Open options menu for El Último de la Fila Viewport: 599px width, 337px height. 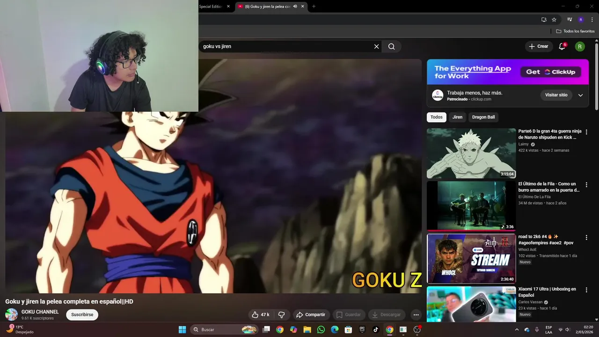click(x=586, y=185)
